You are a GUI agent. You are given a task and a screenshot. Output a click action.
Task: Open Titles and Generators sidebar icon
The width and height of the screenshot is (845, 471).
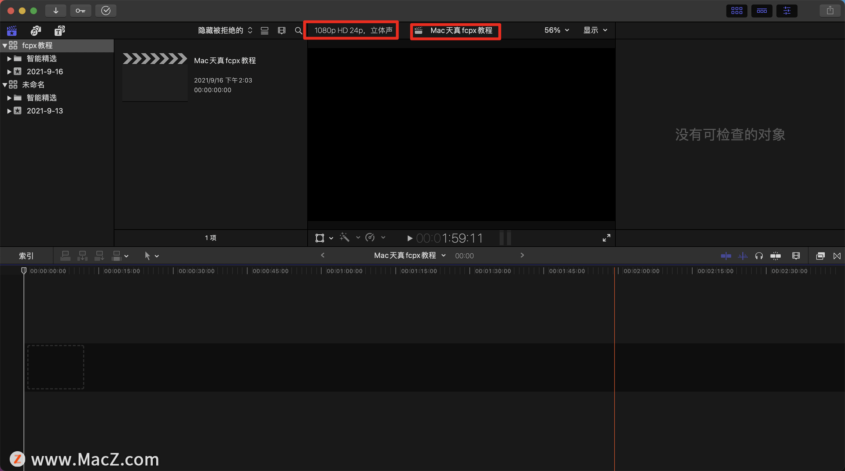pos(59,30)
